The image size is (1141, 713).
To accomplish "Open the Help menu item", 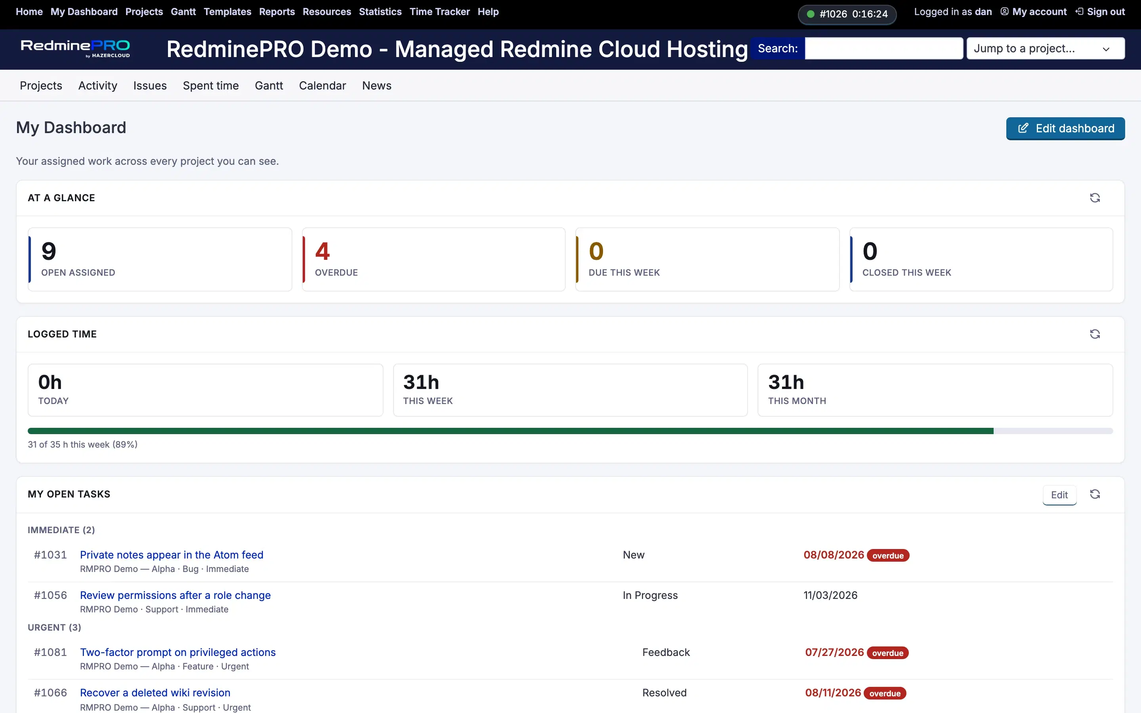I will (x=488, y=12).
